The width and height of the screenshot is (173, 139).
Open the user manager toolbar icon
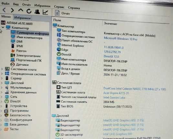[x=37, y=12]
